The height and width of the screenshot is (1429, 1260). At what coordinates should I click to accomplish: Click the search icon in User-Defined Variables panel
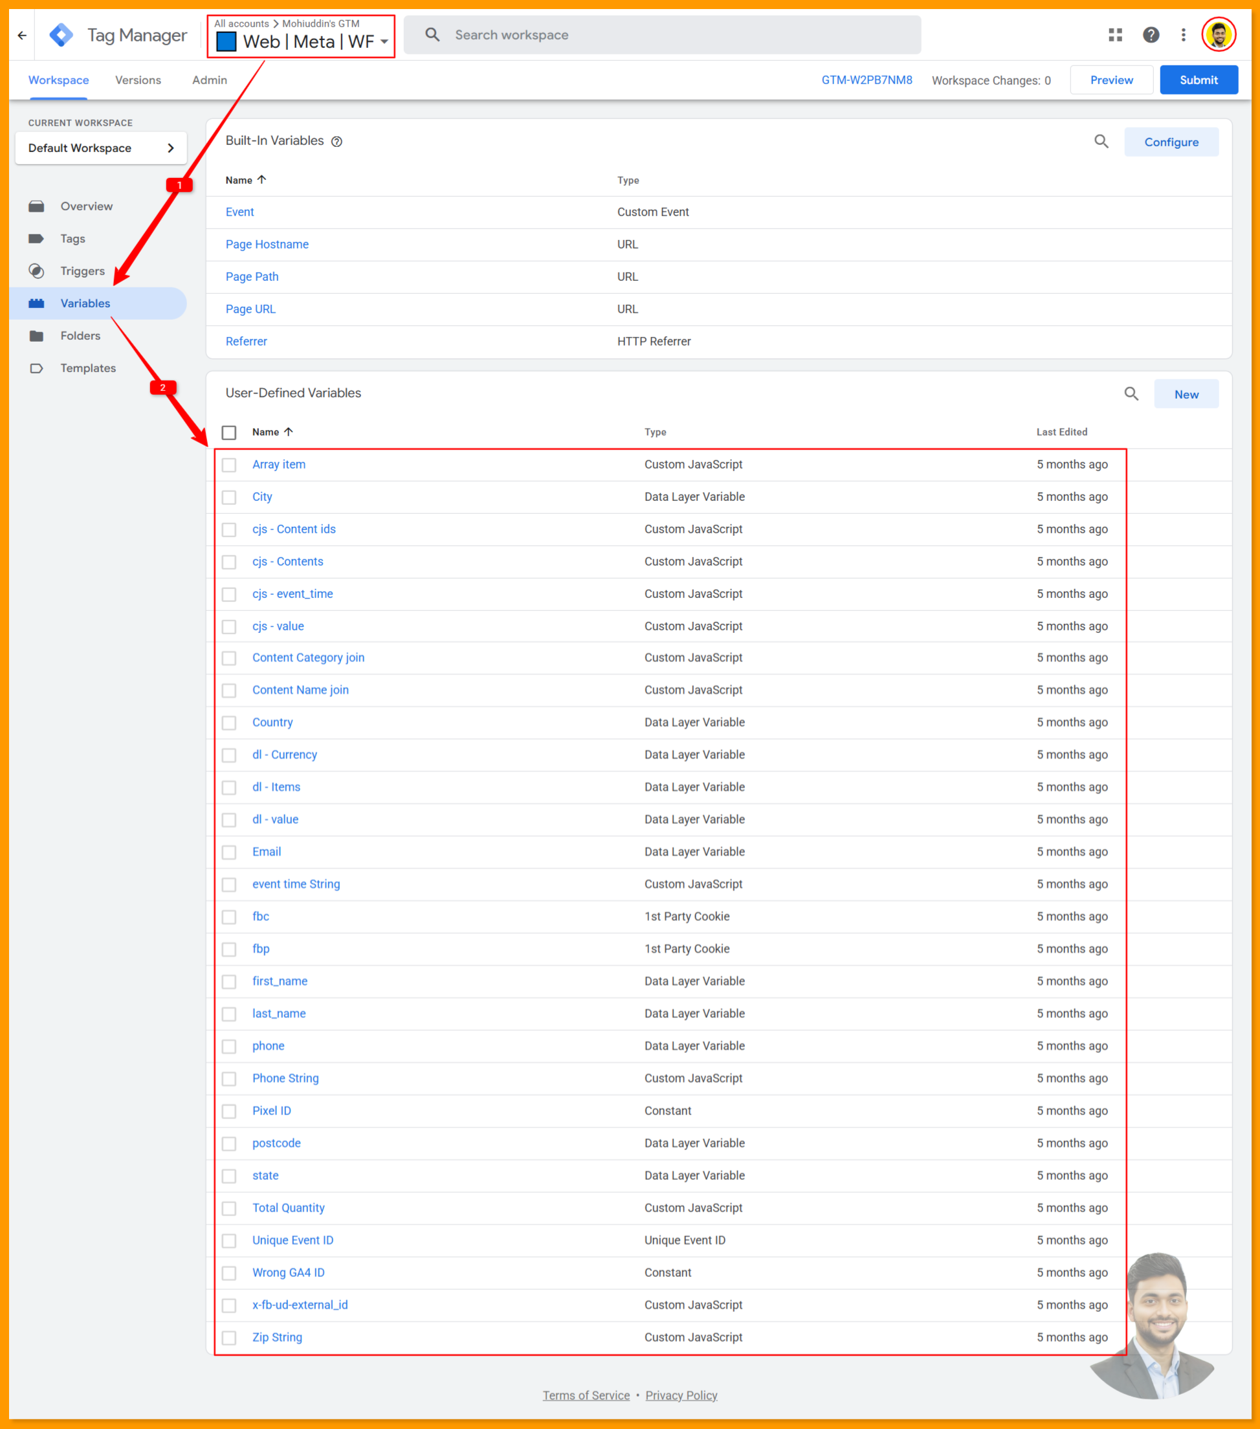[1131, 393]
